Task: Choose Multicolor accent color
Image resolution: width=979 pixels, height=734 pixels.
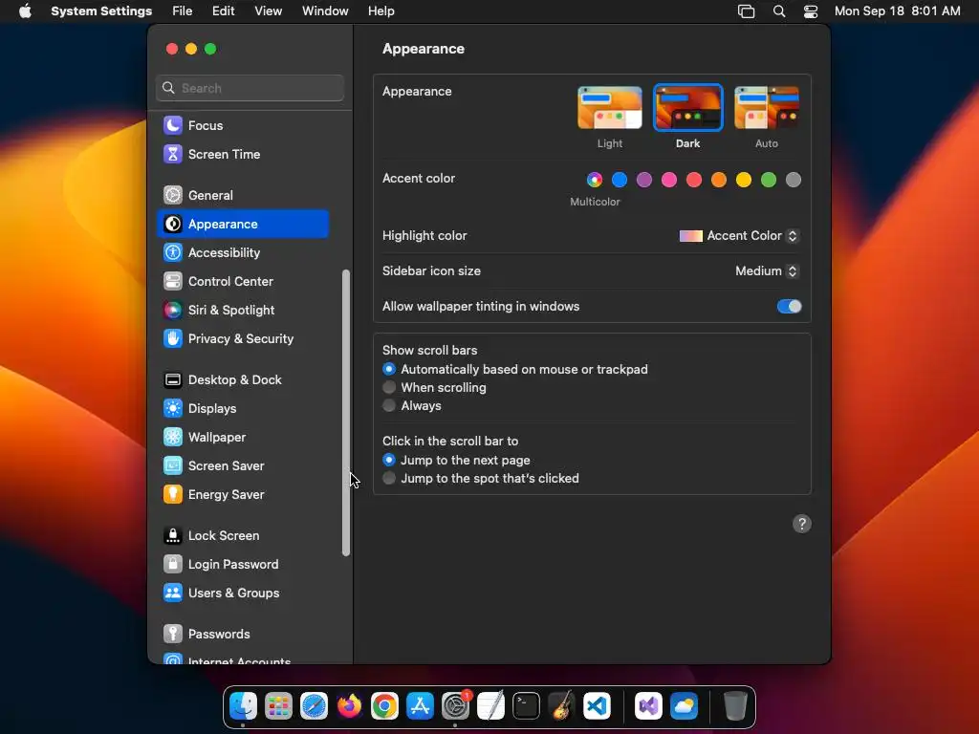Action: pos(595,180)
